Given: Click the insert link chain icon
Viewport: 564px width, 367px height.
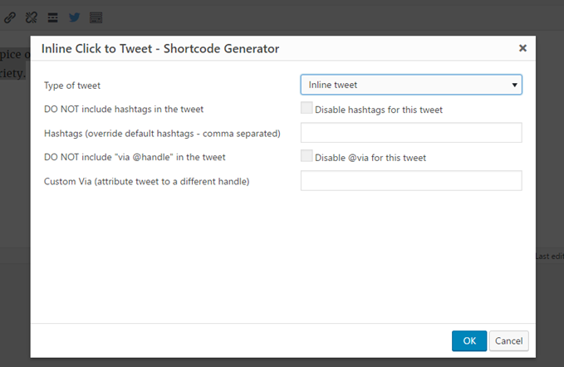Looking at the screenshot, I should (x=10, y=17).
